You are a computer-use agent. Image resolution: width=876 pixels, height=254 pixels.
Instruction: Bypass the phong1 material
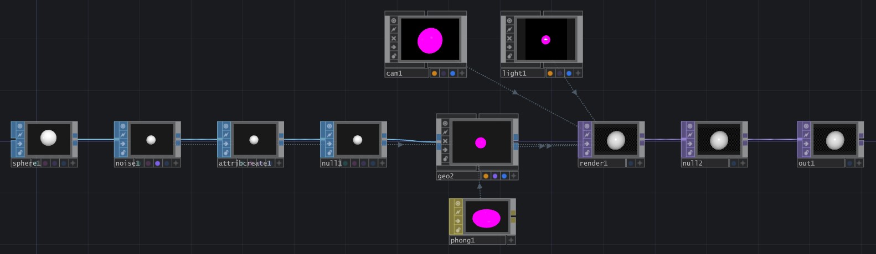458,221
